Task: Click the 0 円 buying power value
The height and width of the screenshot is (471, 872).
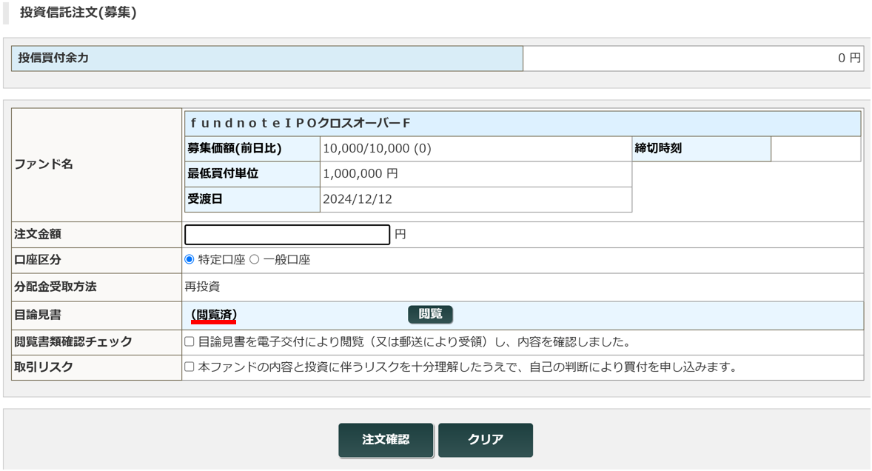Action: coord(849,58)
